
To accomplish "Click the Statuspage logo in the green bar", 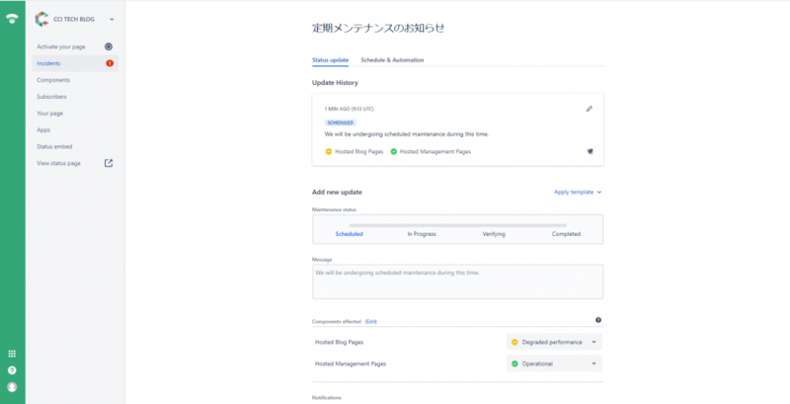I will [x=12, y=19].
